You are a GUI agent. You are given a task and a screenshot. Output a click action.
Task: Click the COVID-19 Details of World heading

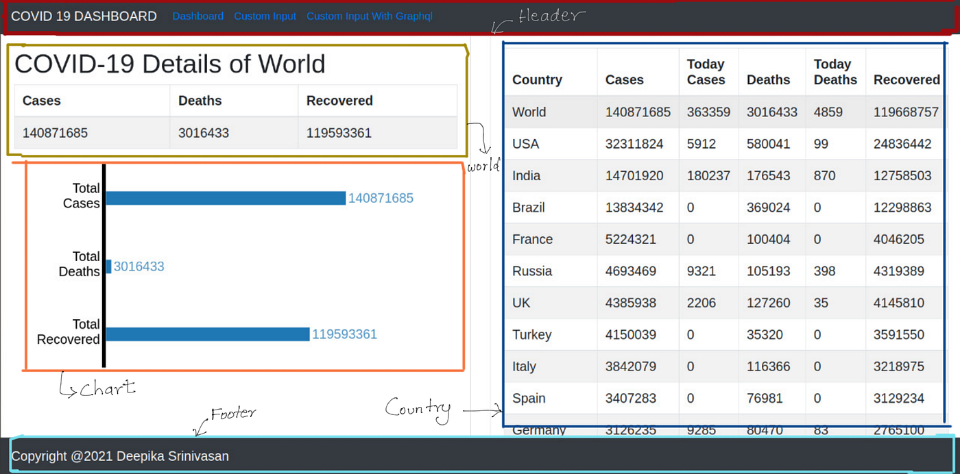pos(170,64)
